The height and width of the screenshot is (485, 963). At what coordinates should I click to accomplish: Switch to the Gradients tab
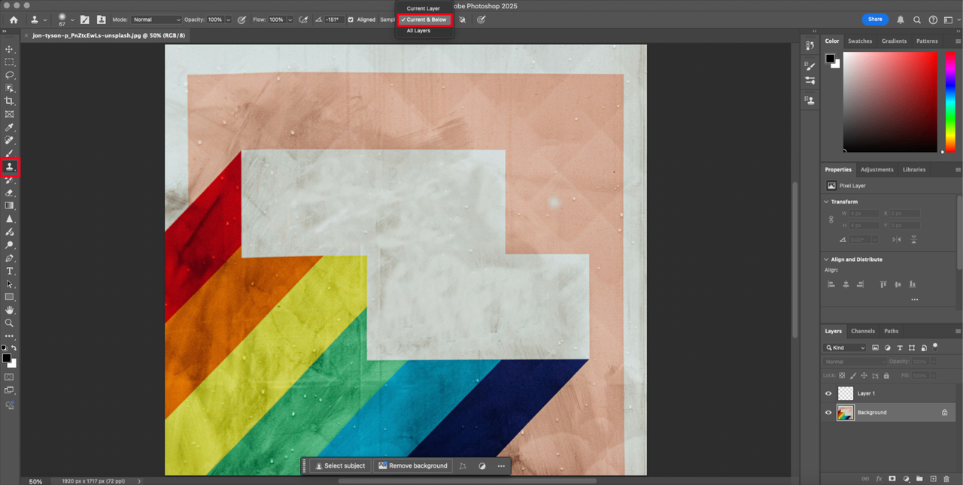pos(894,41)
